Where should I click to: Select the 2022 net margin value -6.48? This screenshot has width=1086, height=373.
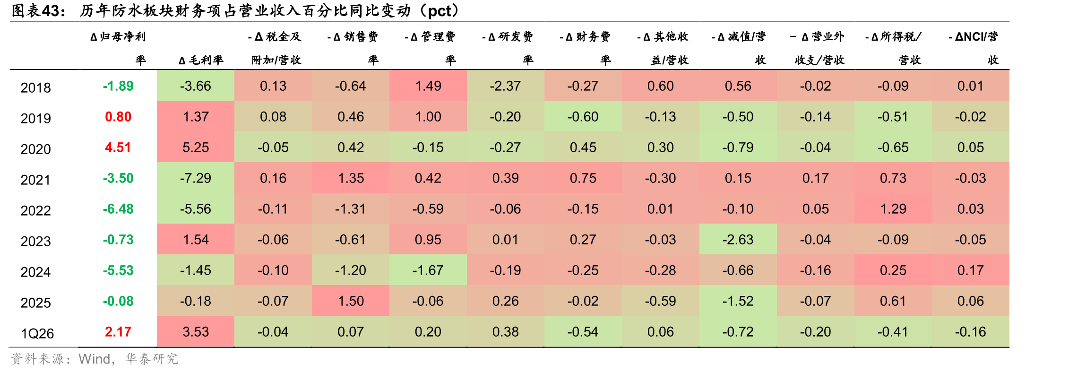pyautogui.click(x=118, y=209)
